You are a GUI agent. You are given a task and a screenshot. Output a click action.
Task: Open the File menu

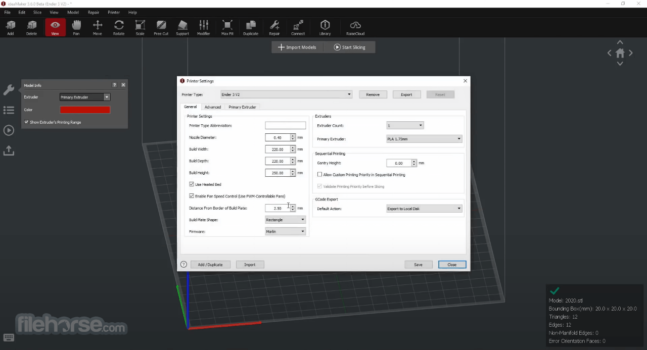(x=7, y=12)
